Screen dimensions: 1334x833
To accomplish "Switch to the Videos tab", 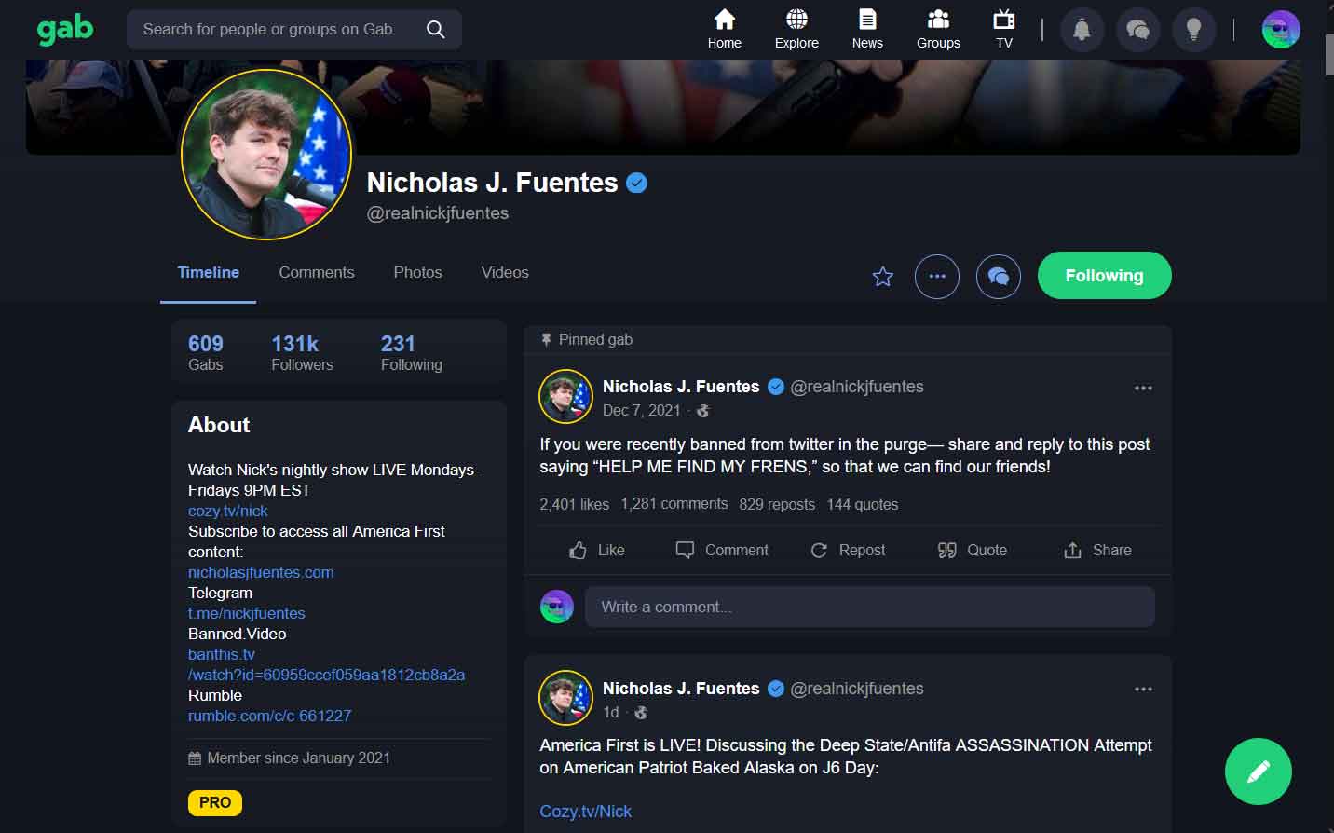I will pos(505,273).
